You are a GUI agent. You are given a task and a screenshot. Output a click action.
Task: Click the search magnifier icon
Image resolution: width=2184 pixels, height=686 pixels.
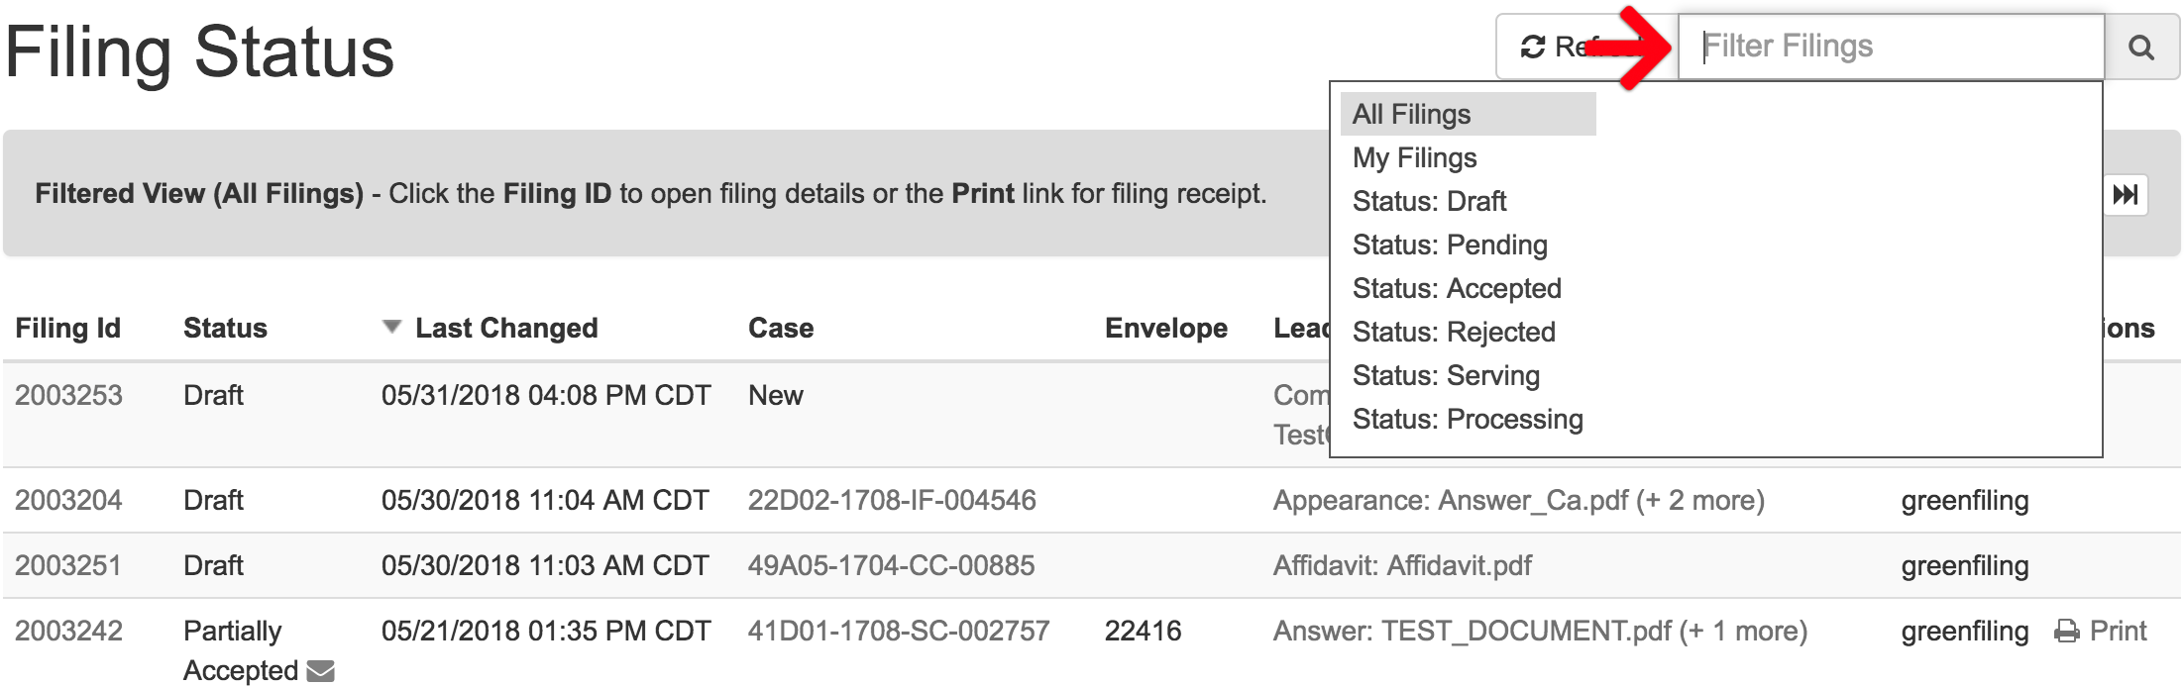[x=2143, y=47]
